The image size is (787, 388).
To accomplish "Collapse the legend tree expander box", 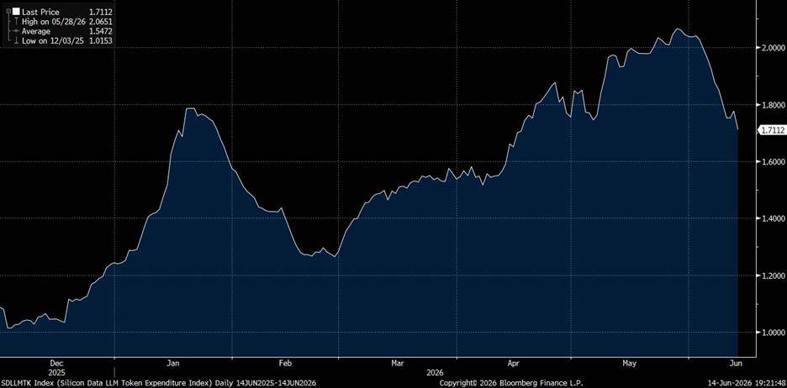I will [x=9, y=11].
